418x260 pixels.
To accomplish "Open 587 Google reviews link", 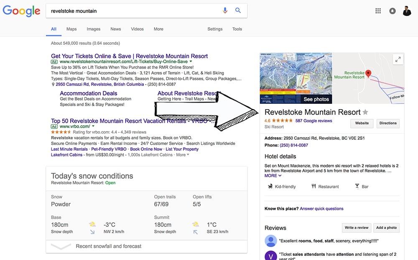I will (313, 121).
